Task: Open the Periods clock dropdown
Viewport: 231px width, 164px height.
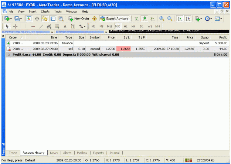Action: coord(208,19)
